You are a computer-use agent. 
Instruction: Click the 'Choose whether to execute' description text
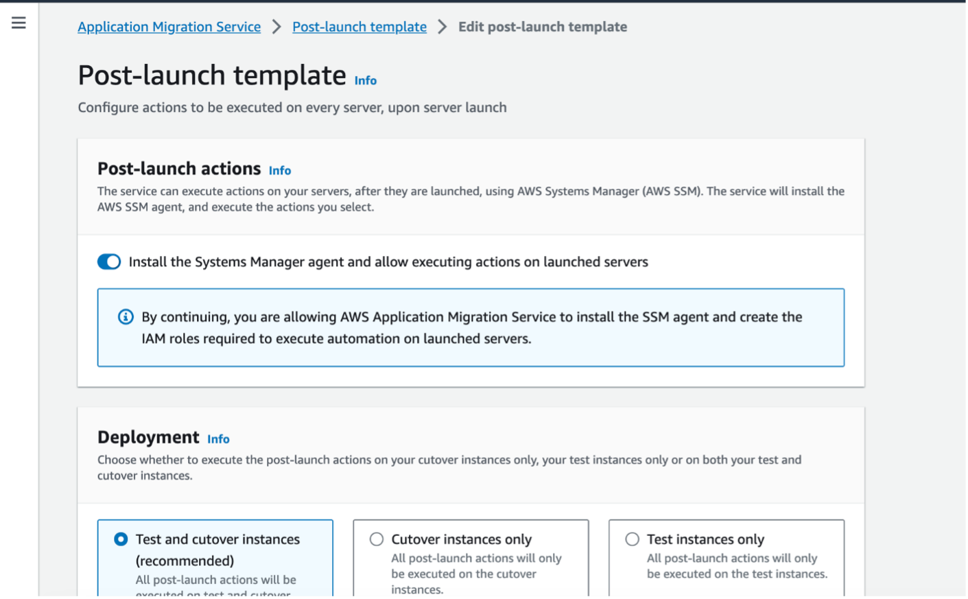(x=449, y=468)
